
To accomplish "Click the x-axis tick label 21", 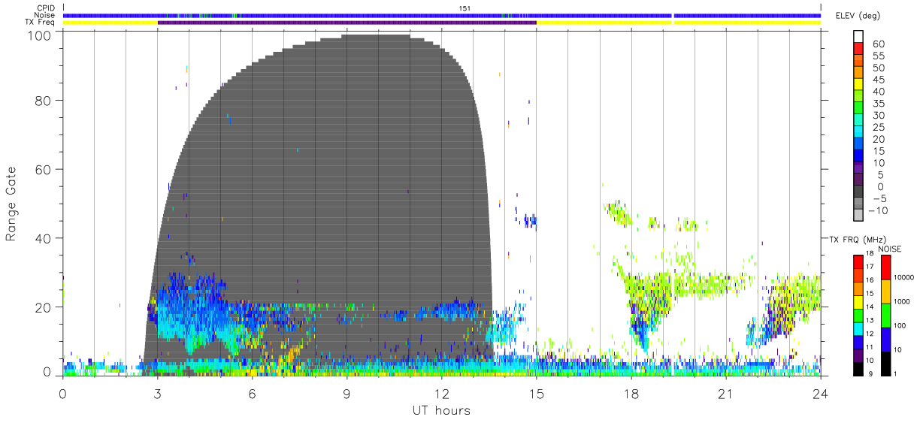I will (726, 394).
